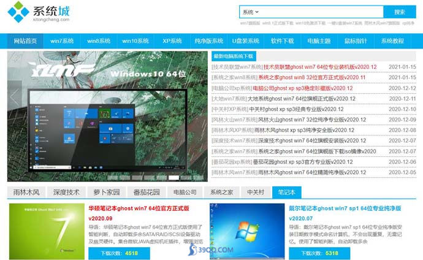
Task: Click the 搜索 search button
Action: click(x=400, y=12)
